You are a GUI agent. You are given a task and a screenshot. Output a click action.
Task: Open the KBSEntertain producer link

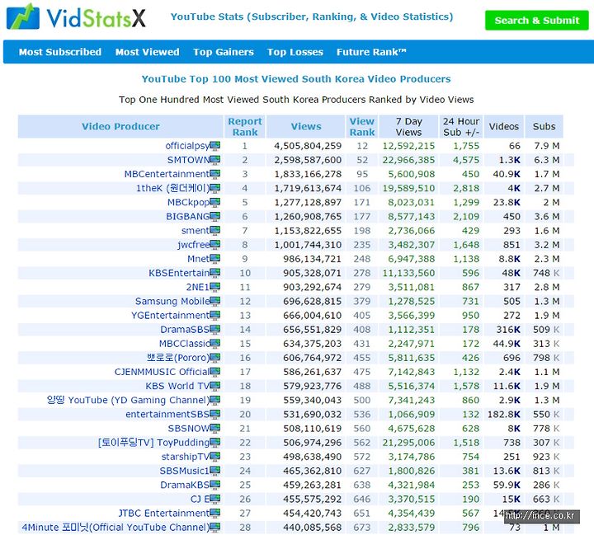pos(179,273)
